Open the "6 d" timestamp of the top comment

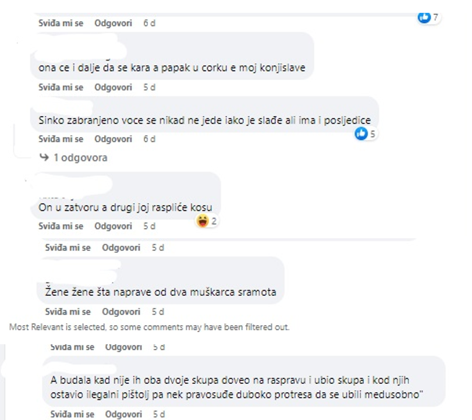[x=150, y=23]
